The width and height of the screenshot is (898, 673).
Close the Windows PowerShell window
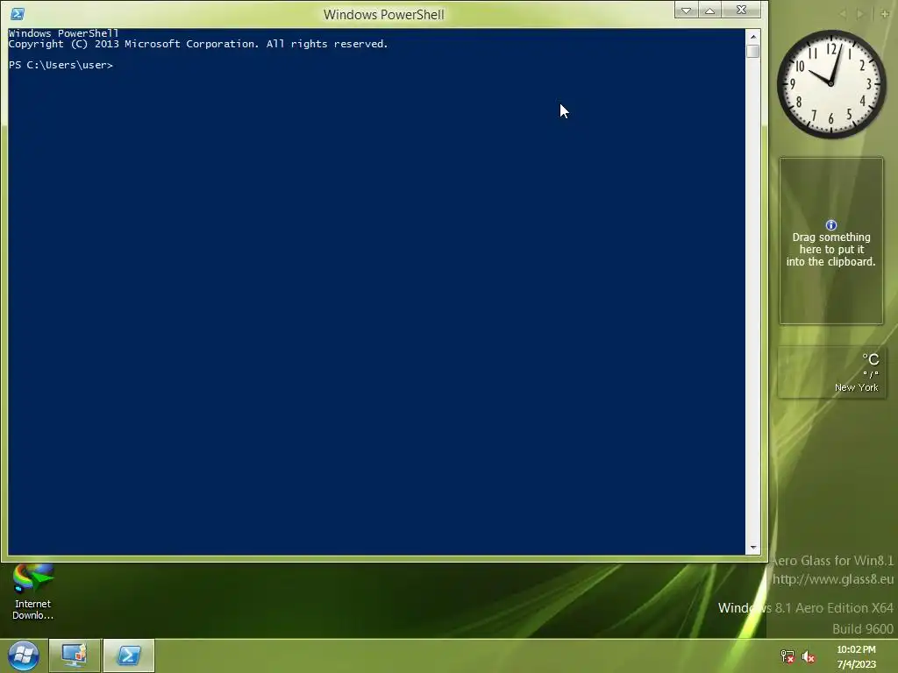pos(741,10)
